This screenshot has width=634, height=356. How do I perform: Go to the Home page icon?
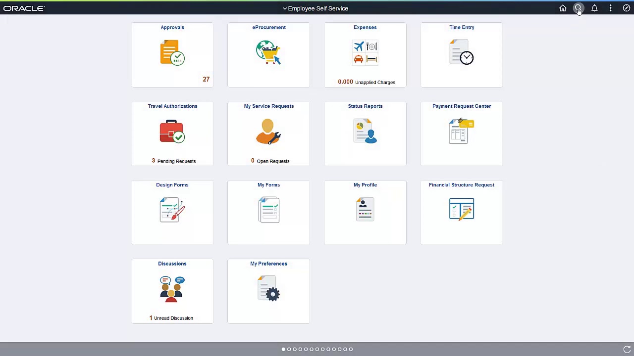pos(563,8)
